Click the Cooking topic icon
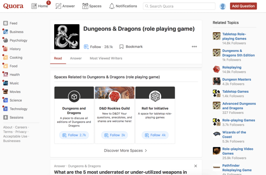The width and height of the screenshot is (266, 175). 6,57
